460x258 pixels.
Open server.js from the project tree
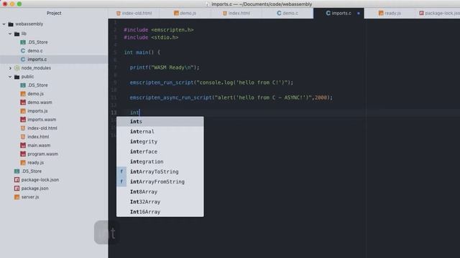click(x=30, y=197)
